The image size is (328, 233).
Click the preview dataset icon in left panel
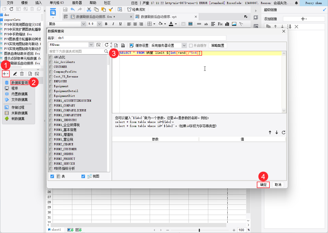point(30,74)
